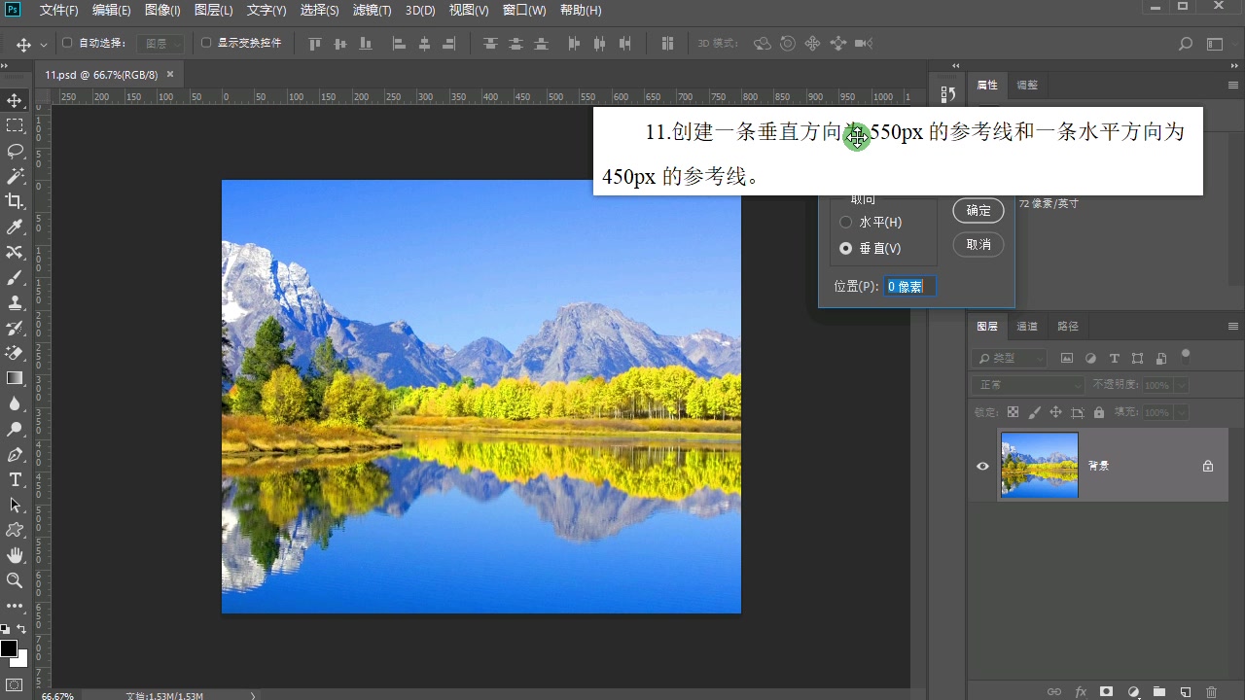This screenshot has height=700, width=1245.
Task: Expand the Move tool preset picker arrow
Action: (x=43, y=45)
